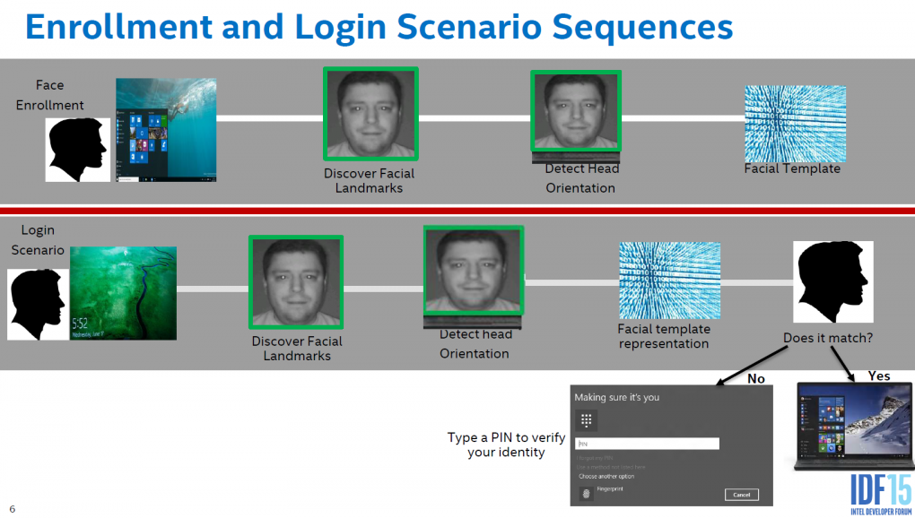Click the Cancel button in PIN dialog
Viewport: 915px width, 518px height.
tap(742, 495)
